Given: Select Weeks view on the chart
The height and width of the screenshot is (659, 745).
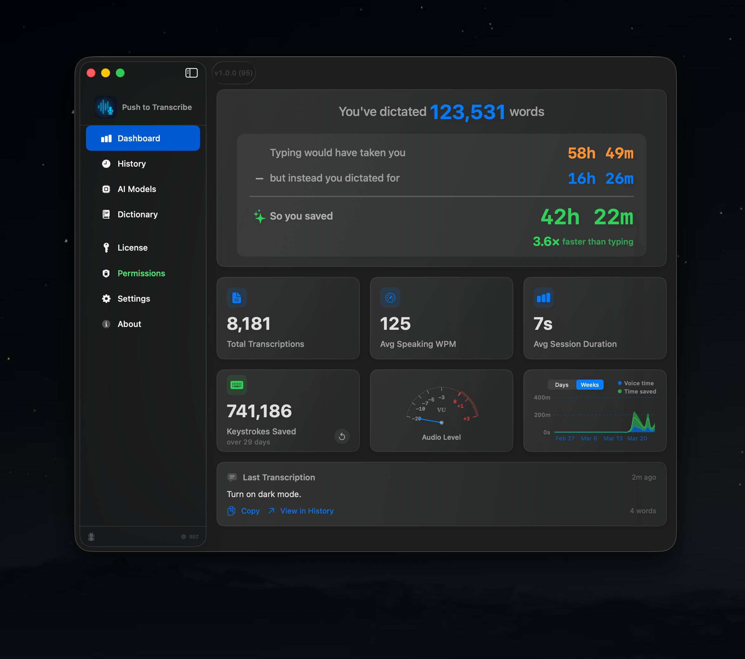Looking at the screenshot, I should pyautogui.click(x=589, y=384).
